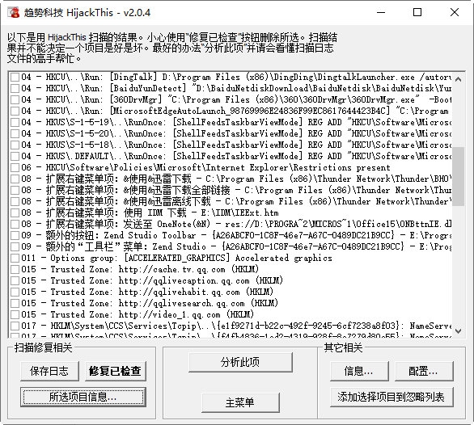474x425 pixels.
Task: Return via 主菜单 button
Action: [x=240, y=402]
